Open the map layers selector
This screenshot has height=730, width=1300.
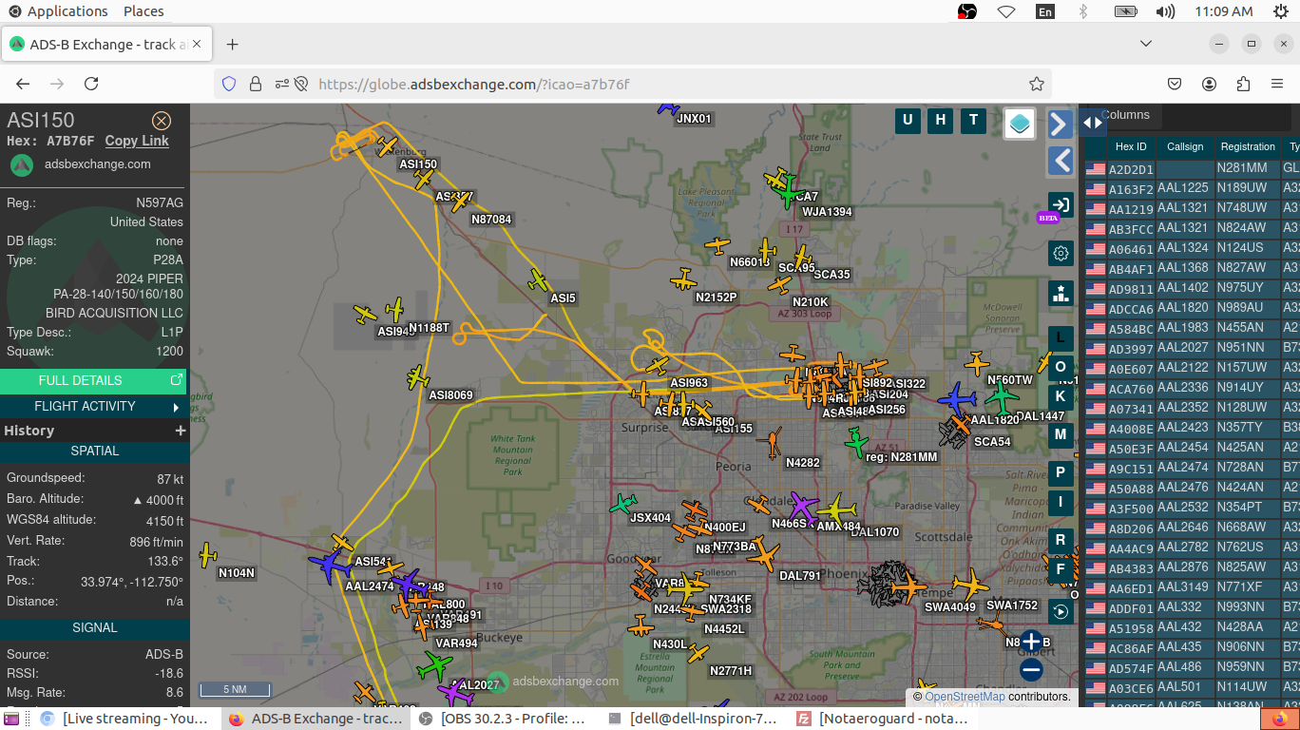pyautogui.click(x=1020, y=124)
